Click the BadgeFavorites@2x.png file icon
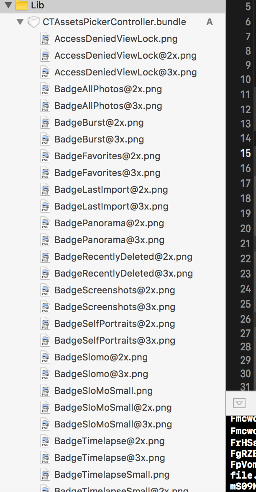The image size is (256, 492). click(x=45, y=156)
